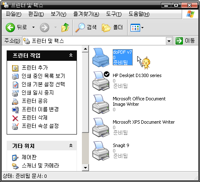Open the 즐겨찾기(A) menu
The image size is (200, 182).
tap(86, 14)
